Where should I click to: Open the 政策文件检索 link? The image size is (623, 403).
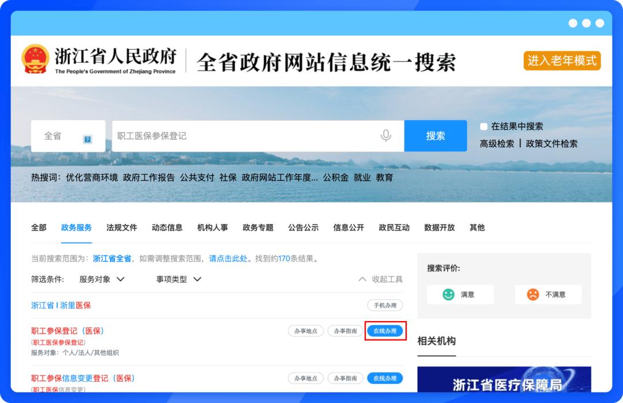tap(551, 144)
